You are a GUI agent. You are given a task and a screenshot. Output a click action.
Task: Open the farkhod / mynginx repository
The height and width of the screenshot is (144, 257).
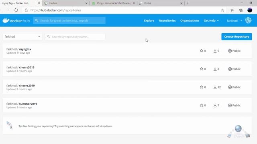(x=19, y=49)
